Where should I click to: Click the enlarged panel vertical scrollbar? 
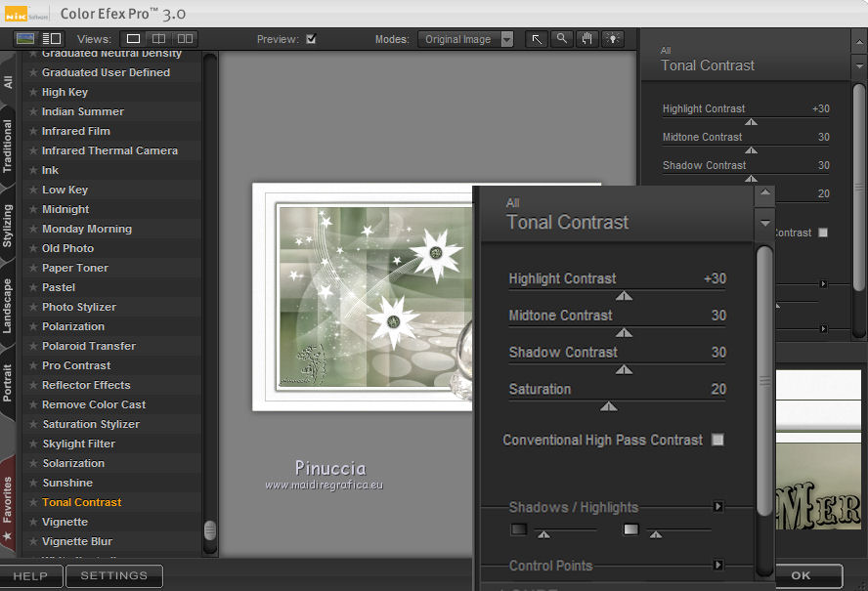[x=764, y=381]
